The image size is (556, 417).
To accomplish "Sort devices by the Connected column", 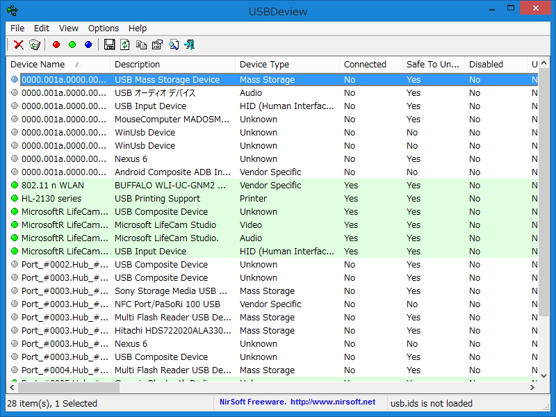I will tap(364, 64).
